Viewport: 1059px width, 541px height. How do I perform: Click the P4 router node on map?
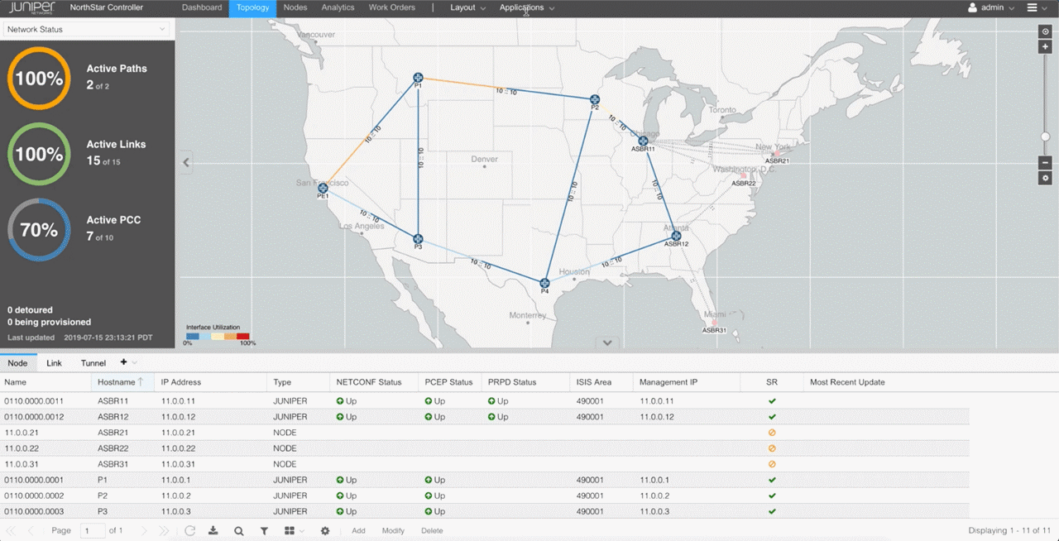tap(544, 283)
